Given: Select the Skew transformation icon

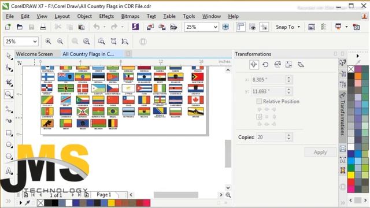Looking at the screenshot, I should point(301,64).
